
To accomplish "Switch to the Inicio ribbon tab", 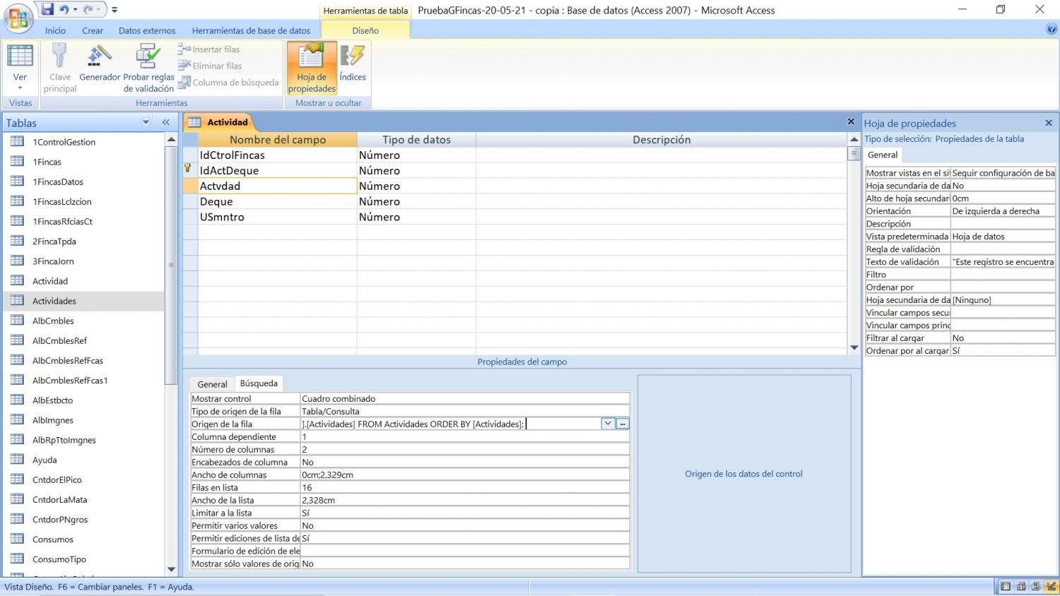I will pyautogui.click(x=55, y=30).
